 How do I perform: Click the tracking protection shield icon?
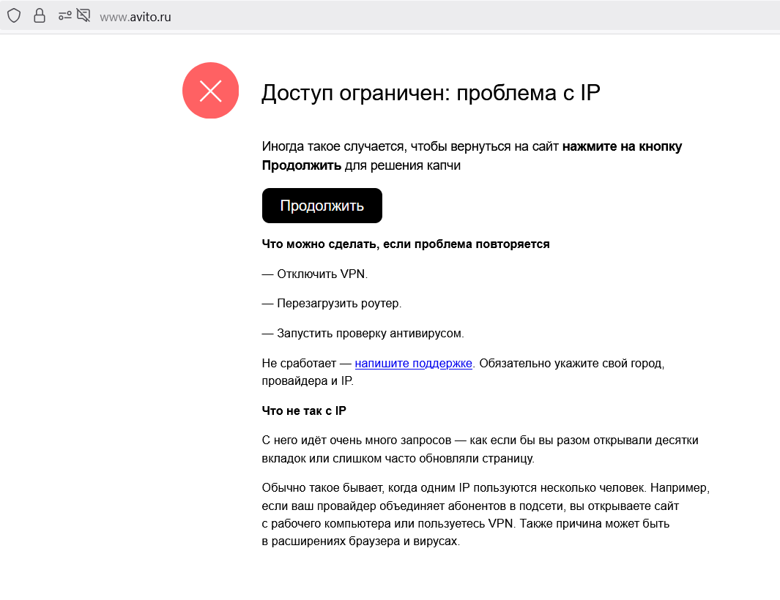tap(14, 15)
